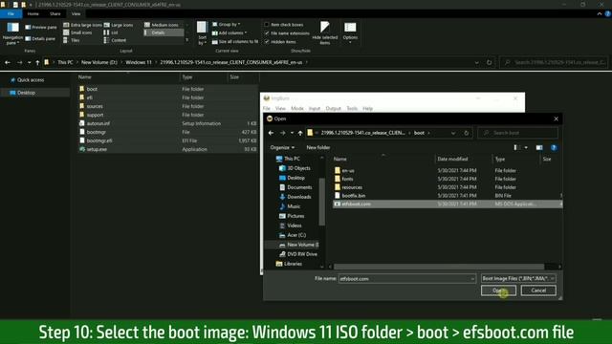Screen dimensions: 612x344
Task: Toggle Details pane in ribbon
Action: tap(40, 38)
